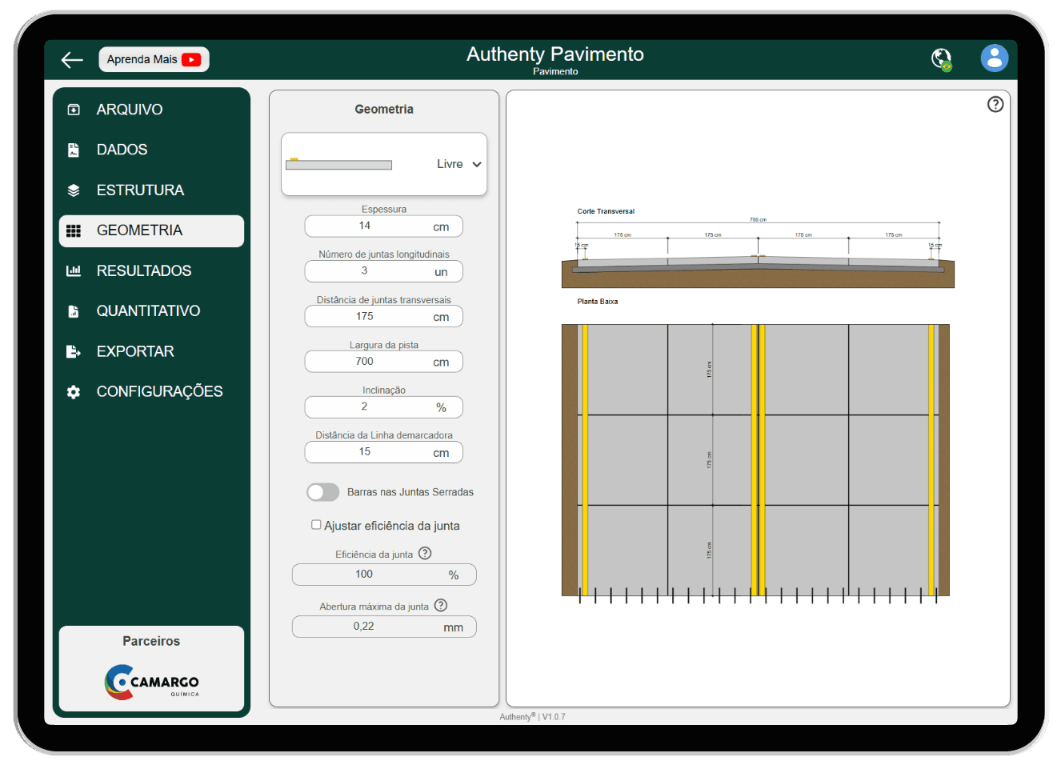The height and width of the screenshot is (765, 1061).
Task: Show help for Eficiência da junta
Action: click(426, 553)
